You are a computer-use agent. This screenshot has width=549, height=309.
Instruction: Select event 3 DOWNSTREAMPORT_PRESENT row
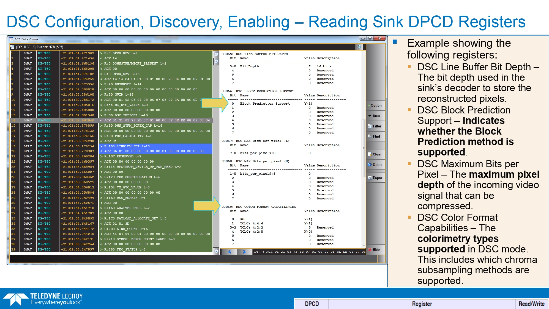click(111, 63)
